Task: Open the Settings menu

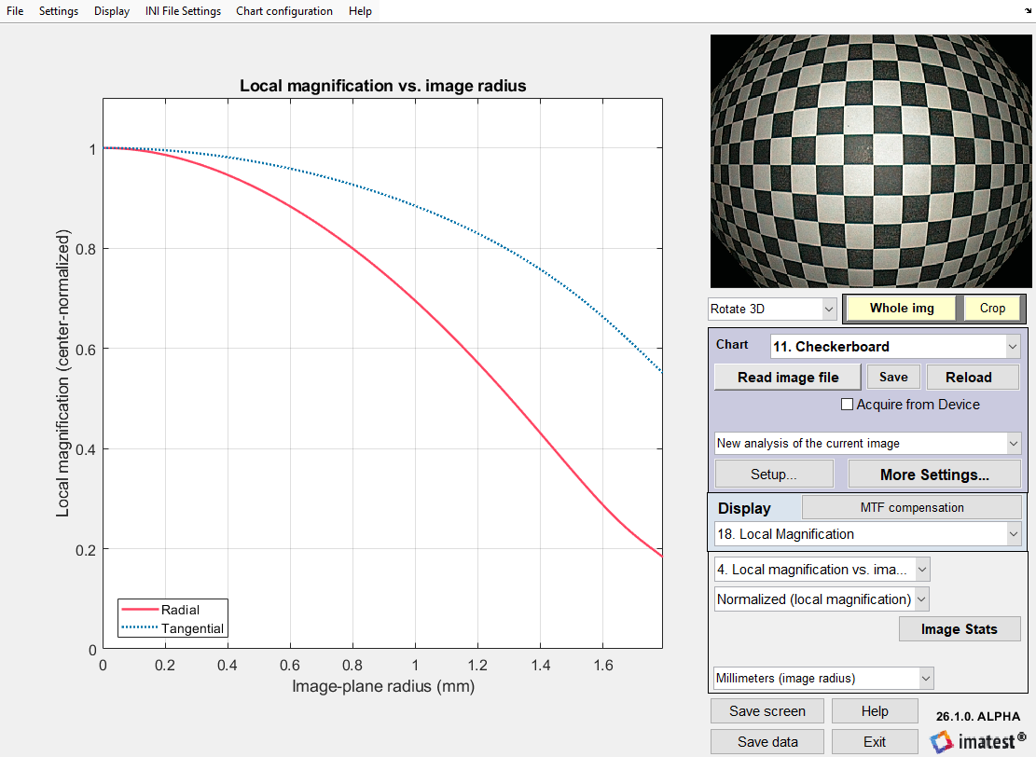Action: pyautogui.click(x=59, y=11)
